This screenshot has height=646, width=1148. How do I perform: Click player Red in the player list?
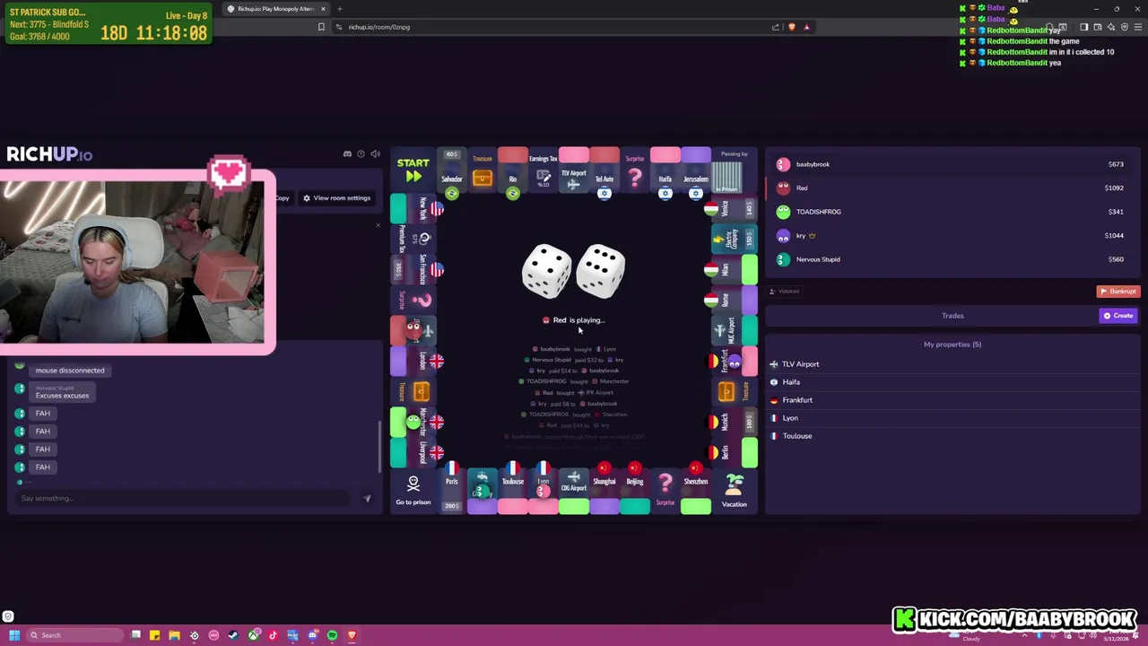coord(952,188)
